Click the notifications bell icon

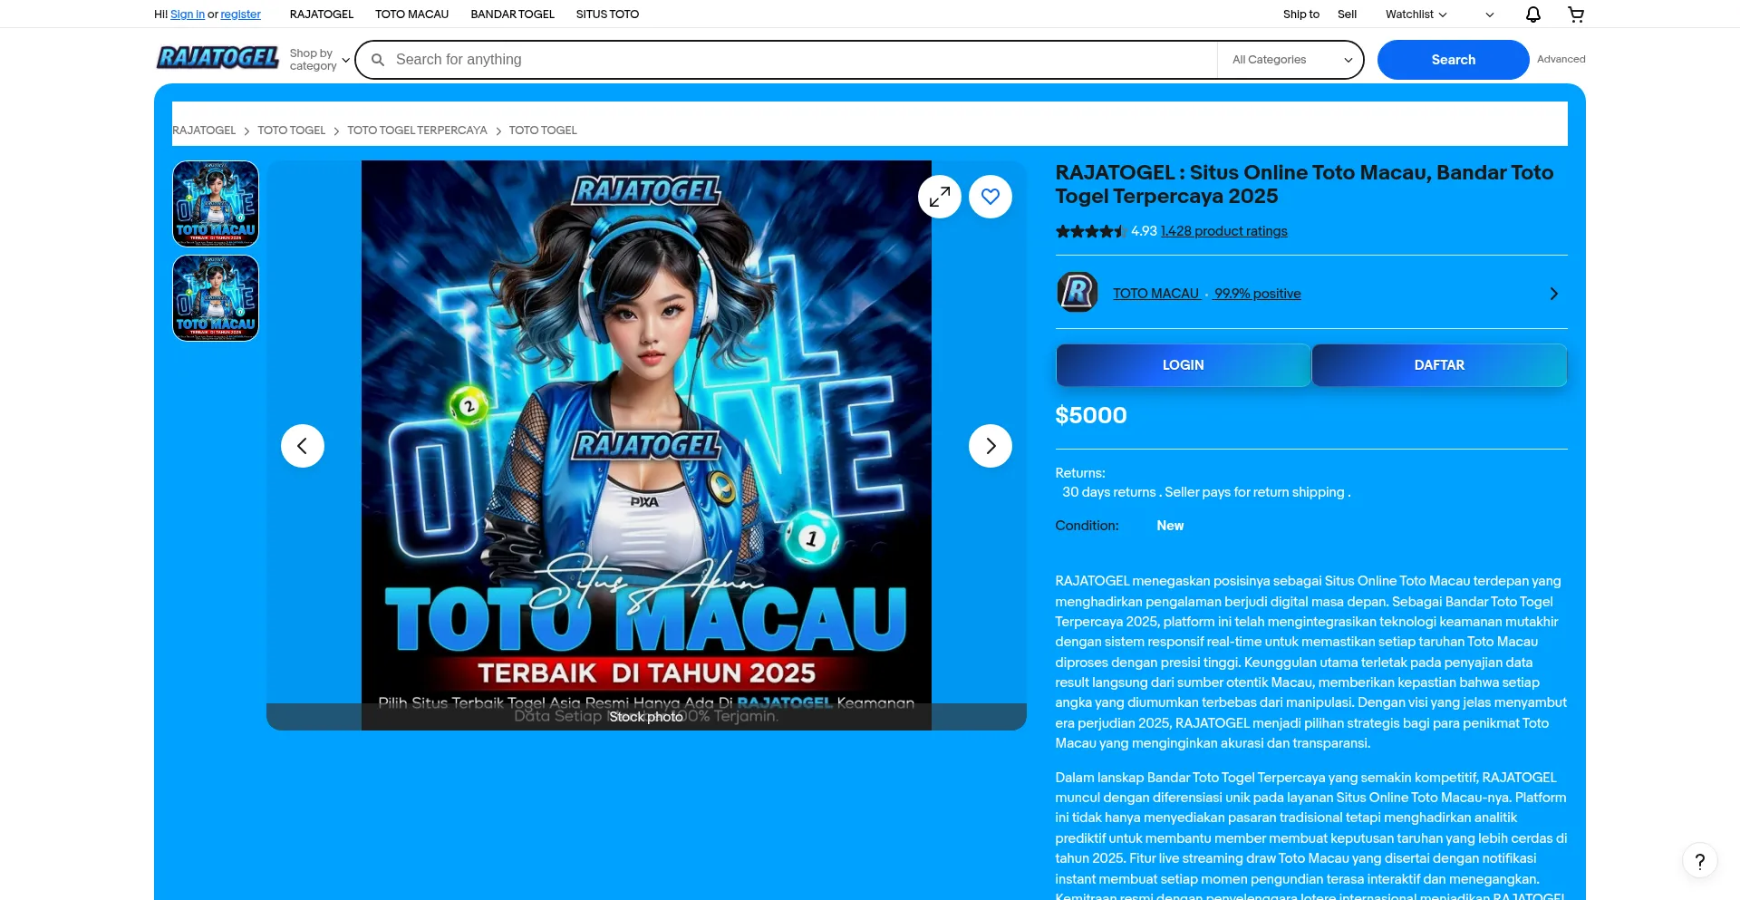click(1532, 15)
